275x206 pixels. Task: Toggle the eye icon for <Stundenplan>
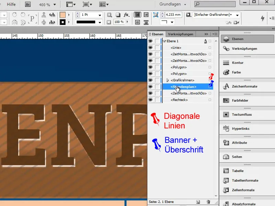click(x=151, y=87)
